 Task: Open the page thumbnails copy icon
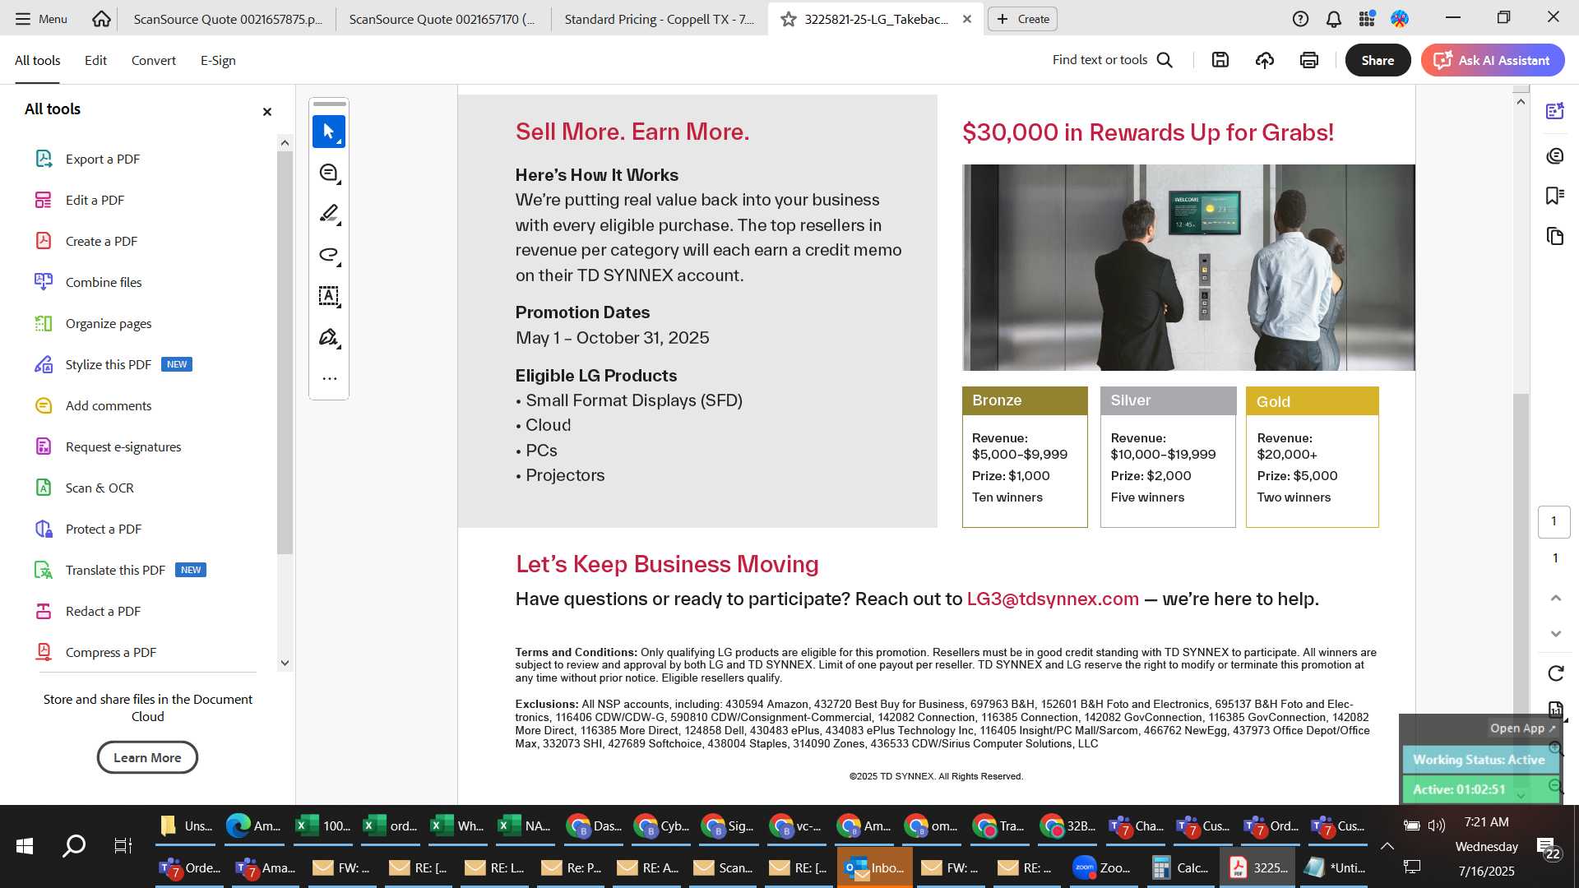1554,237
